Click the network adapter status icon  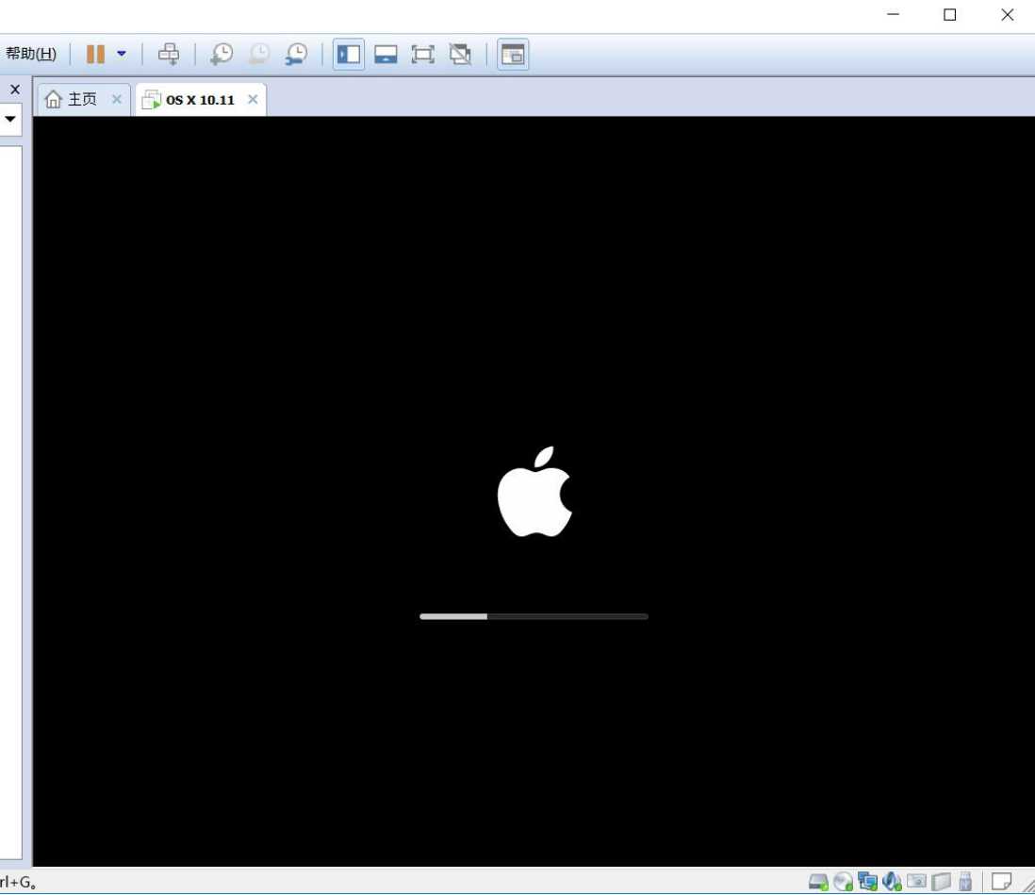pyautogui.click(x=867, y=882)
